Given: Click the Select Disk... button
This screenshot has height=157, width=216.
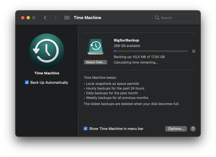Looking at the screenshot, I should pyautogui.click(x=96, y=62).
